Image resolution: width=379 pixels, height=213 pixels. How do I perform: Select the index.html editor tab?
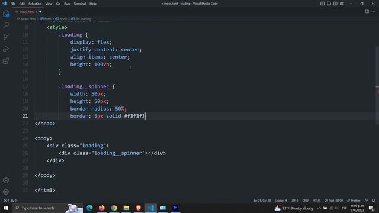[28, 12]
